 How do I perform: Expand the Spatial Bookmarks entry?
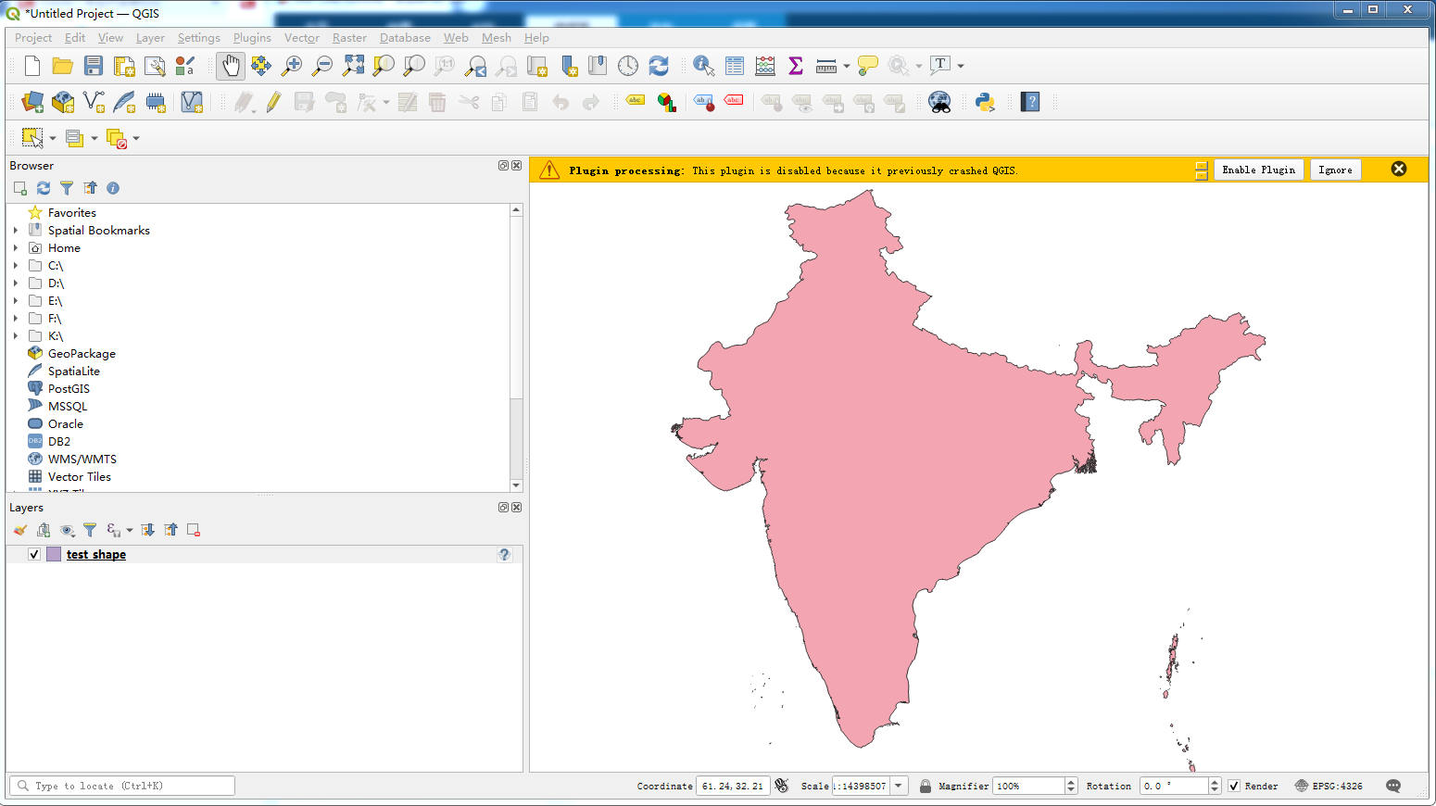(x=15, y=230)
